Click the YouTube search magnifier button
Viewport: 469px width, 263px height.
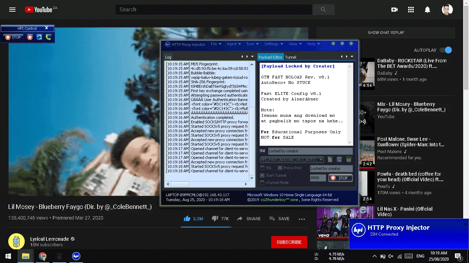[x=323, y=10]
